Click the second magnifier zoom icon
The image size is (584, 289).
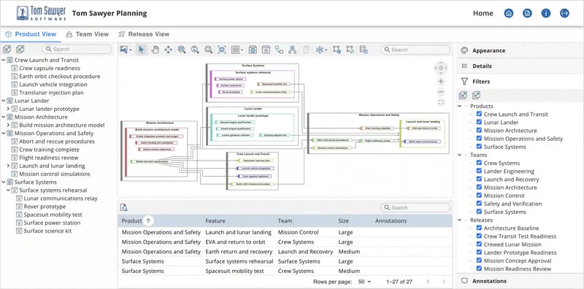coord(195,50)
